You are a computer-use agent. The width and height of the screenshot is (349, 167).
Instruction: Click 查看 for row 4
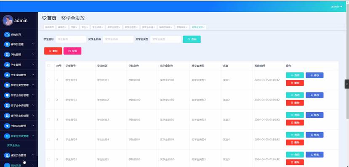[x=295, y=135]
